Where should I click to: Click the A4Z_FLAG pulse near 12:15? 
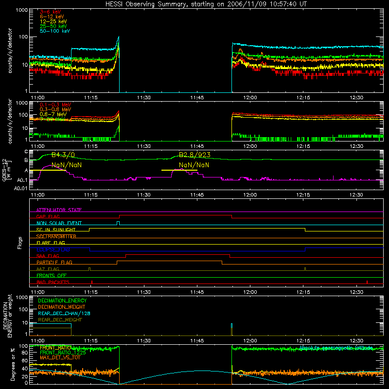coord(305,269)
